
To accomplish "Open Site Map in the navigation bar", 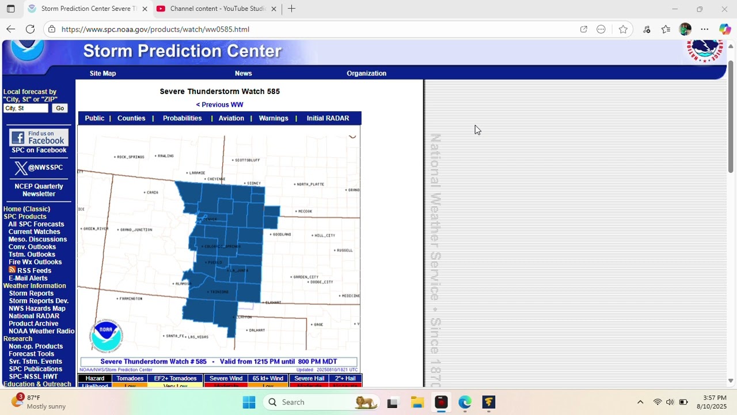I will tap(102, 73).
